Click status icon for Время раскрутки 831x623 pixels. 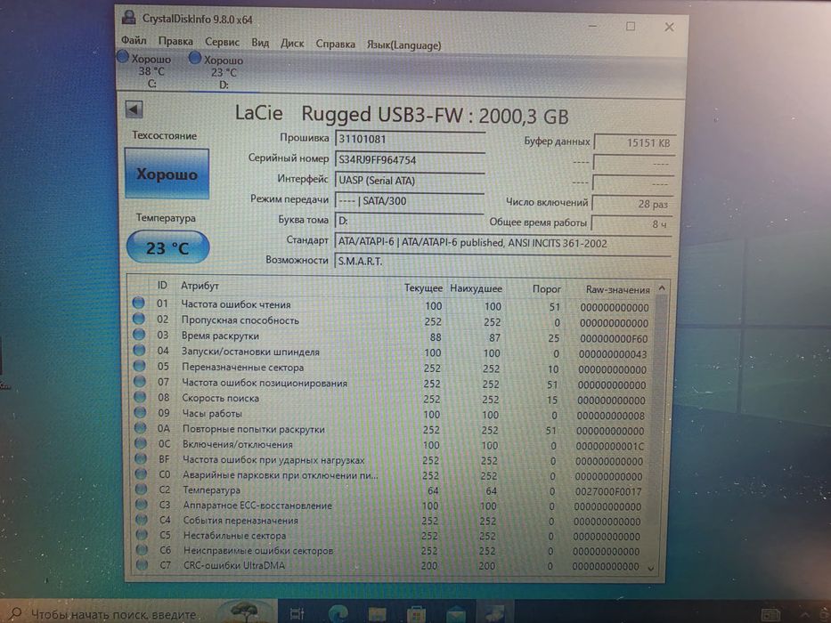(x=139, y=335)
